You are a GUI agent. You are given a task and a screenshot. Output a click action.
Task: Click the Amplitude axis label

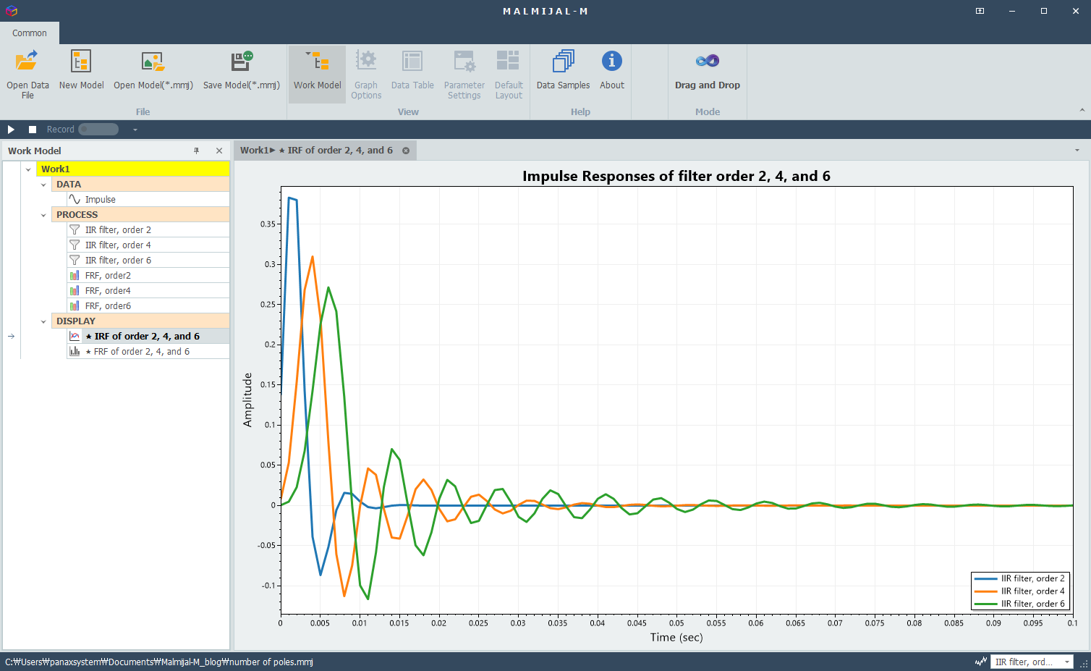[248, 400]
